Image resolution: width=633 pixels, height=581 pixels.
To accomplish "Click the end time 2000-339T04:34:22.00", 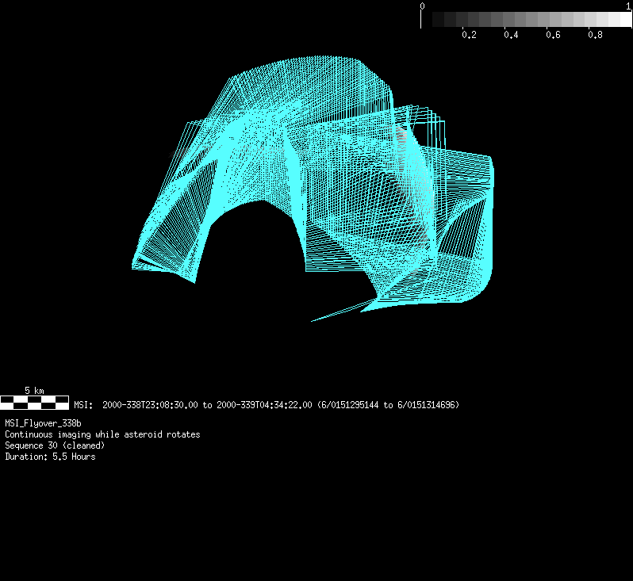I will click(264, 405).
